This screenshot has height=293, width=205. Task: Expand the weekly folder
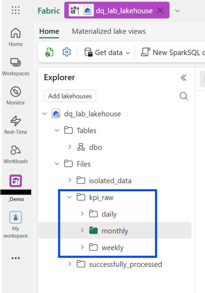coord(82,247)
